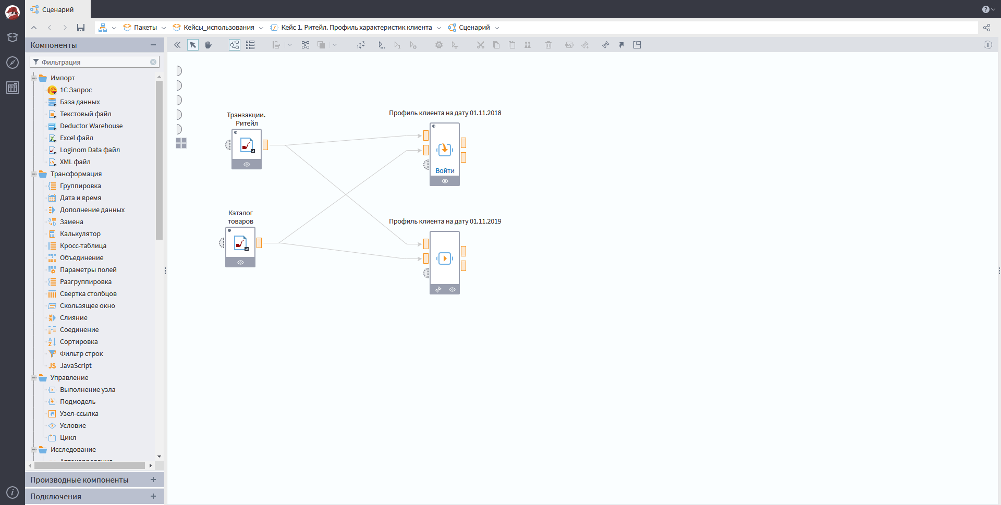Click the components tree vertical scrollbar
1001x505 pixels.
[159, 160]
